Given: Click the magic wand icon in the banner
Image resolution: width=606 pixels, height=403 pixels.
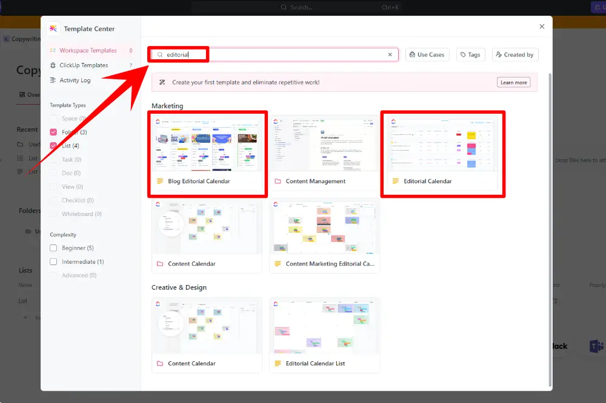Looking at the screenshot, I should click(x=162, y=82).
